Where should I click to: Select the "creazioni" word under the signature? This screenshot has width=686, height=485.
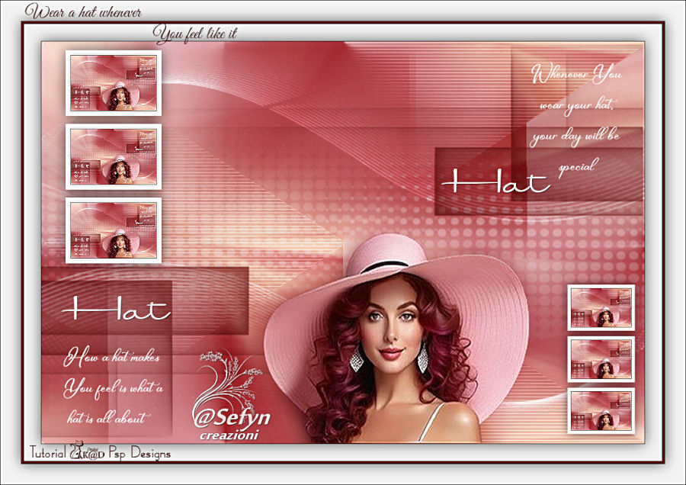coord(229,435)
